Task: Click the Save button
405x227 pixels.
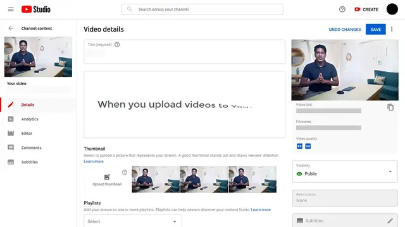Action: tap(375, 30)
